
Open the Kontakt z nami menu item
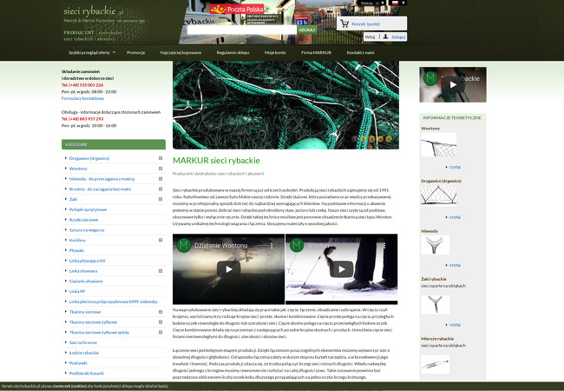tap(360, 52)
